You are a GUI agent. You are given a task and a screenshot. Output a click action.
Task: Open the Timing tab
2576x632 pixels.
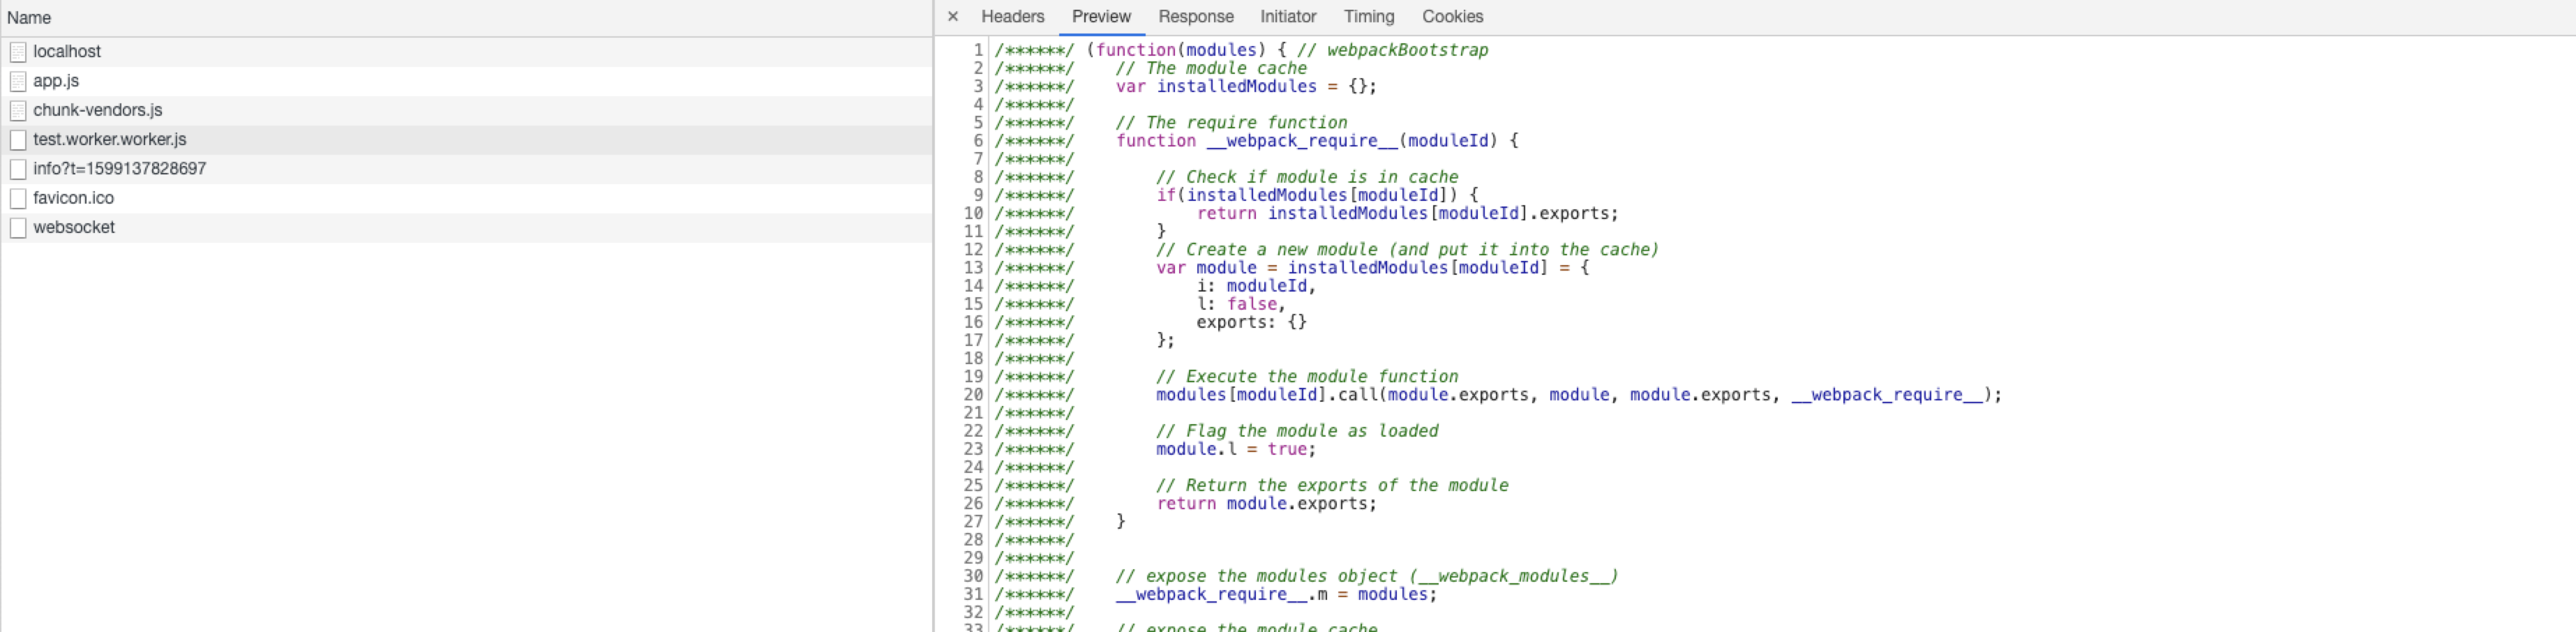pyautogui.click(x=1367, y=16)
